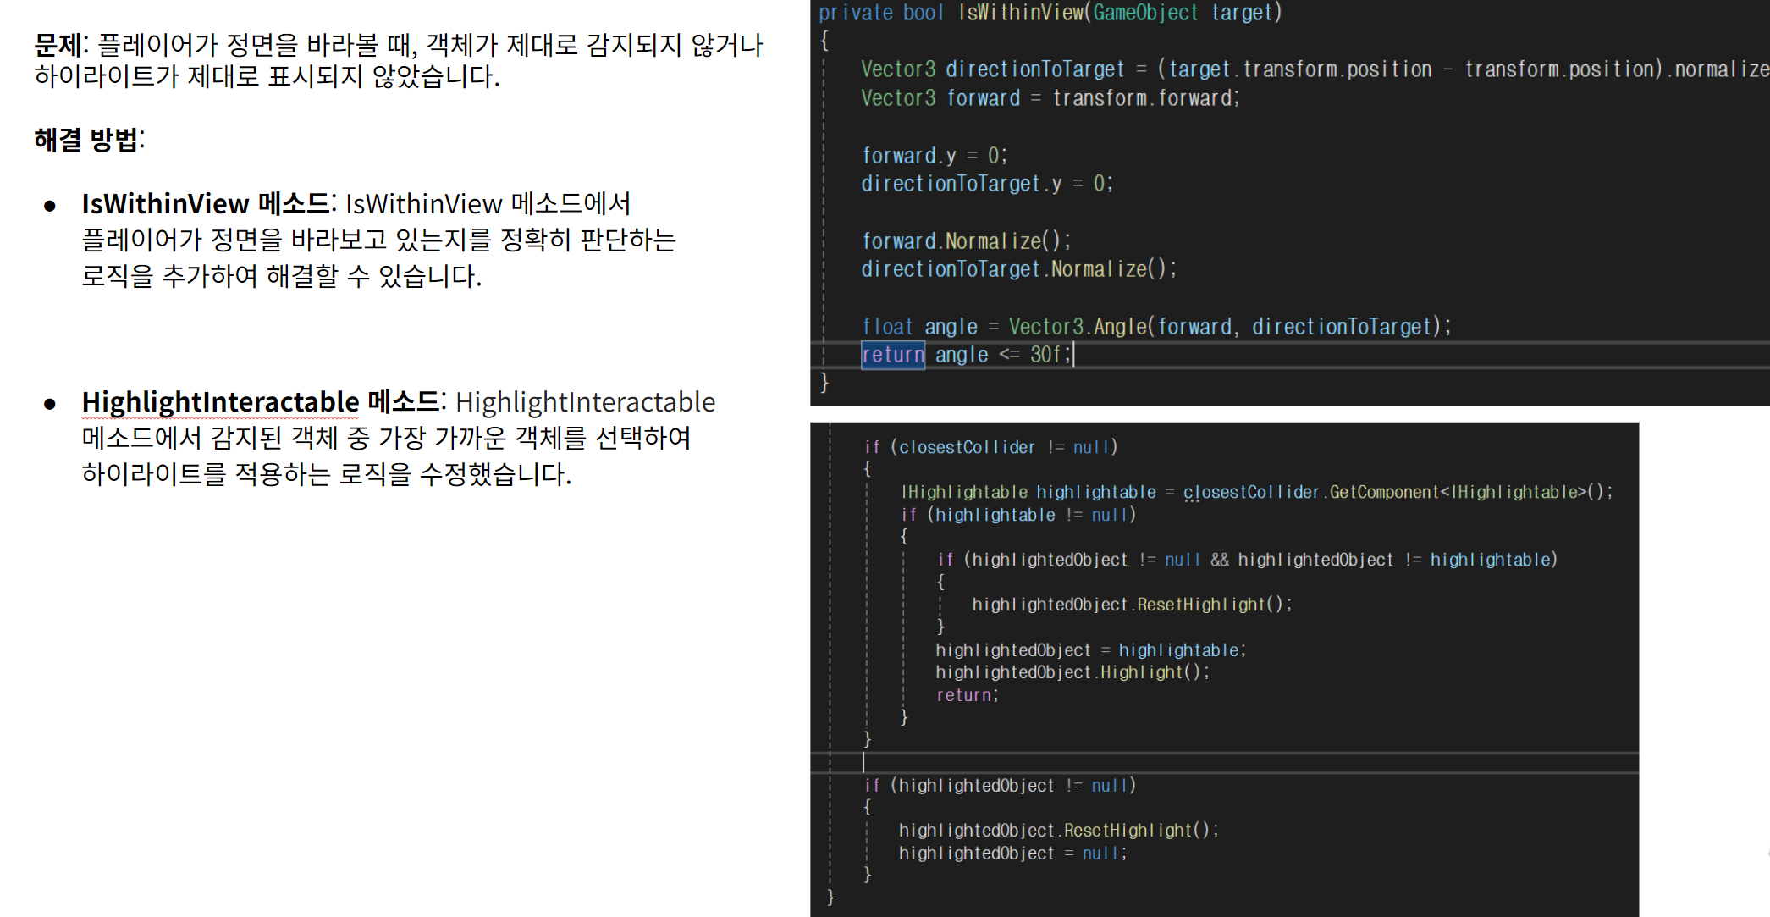1770x917 pixels.
Task: Click the 'directionToTarget.y = 0;' code line
Action: pyautogui.click(x=986, y=184)
